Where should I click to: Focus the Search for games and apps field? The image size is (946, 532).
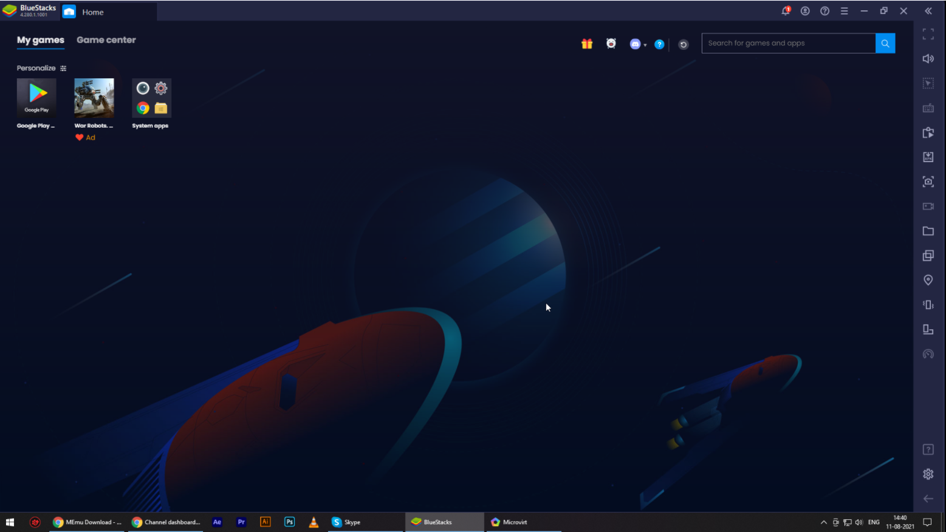coord(789,43)
